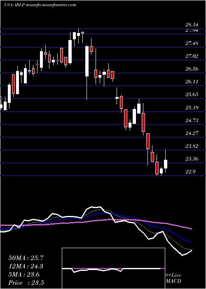206x289 pixels.
Task: Click the 25.19 price axis label
Action: click(x=192, y=107)
